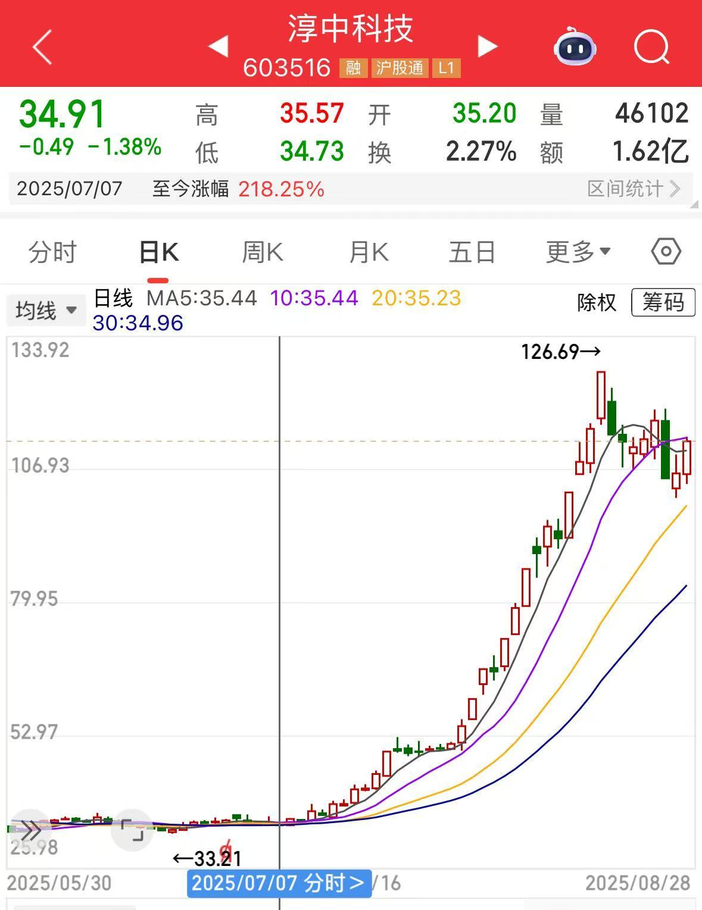The width and height of the screenshot is (702, 910).
Task: Tap the 126.69 high price marker
Action: click(560, 352)
